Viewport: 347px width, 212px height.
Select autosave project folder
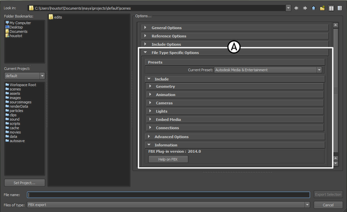(x=15, y=141)
